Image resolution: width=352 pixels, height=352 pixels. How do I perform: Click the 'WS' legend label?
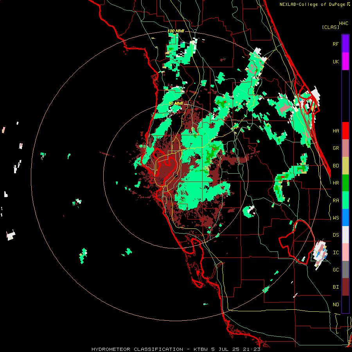(x=336, y=218)
